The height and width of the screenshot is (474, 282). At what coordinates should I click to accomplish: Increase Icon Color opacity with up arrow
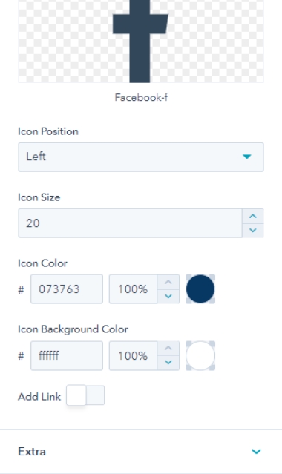(x=168, y=282)
